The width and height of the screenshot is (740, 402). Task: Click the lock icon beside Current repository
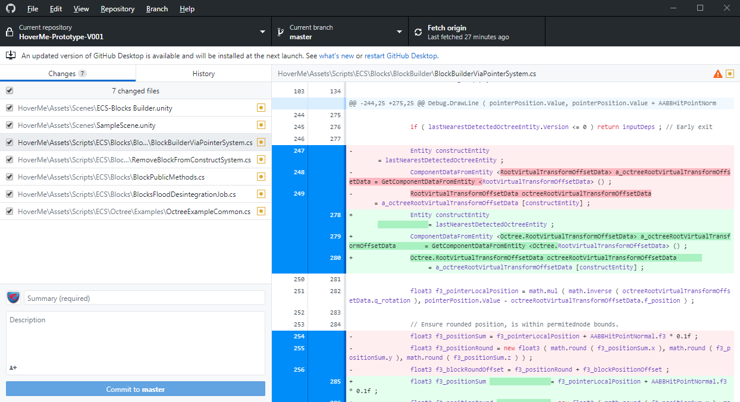[x=10, y=32]
